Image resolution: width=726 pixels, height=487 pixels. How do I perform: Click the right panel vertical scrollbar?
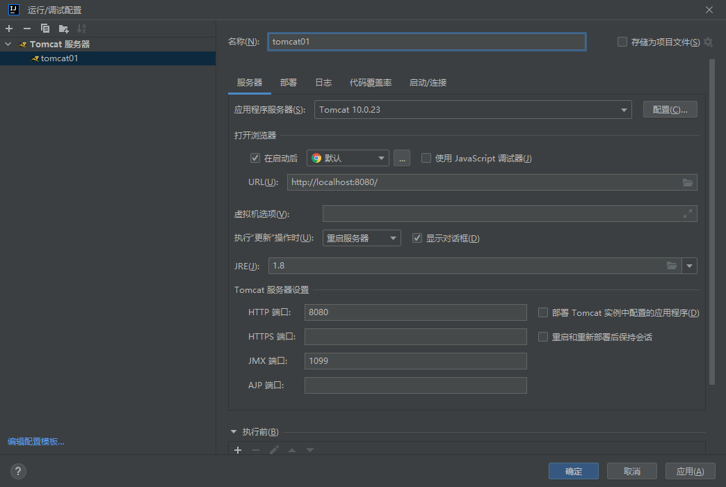coord(712,223)
